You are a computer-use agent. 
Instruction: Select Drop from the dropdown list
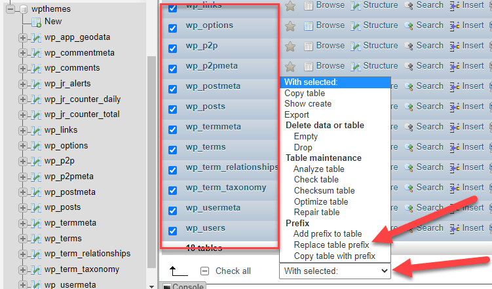(x=303, y=148)
